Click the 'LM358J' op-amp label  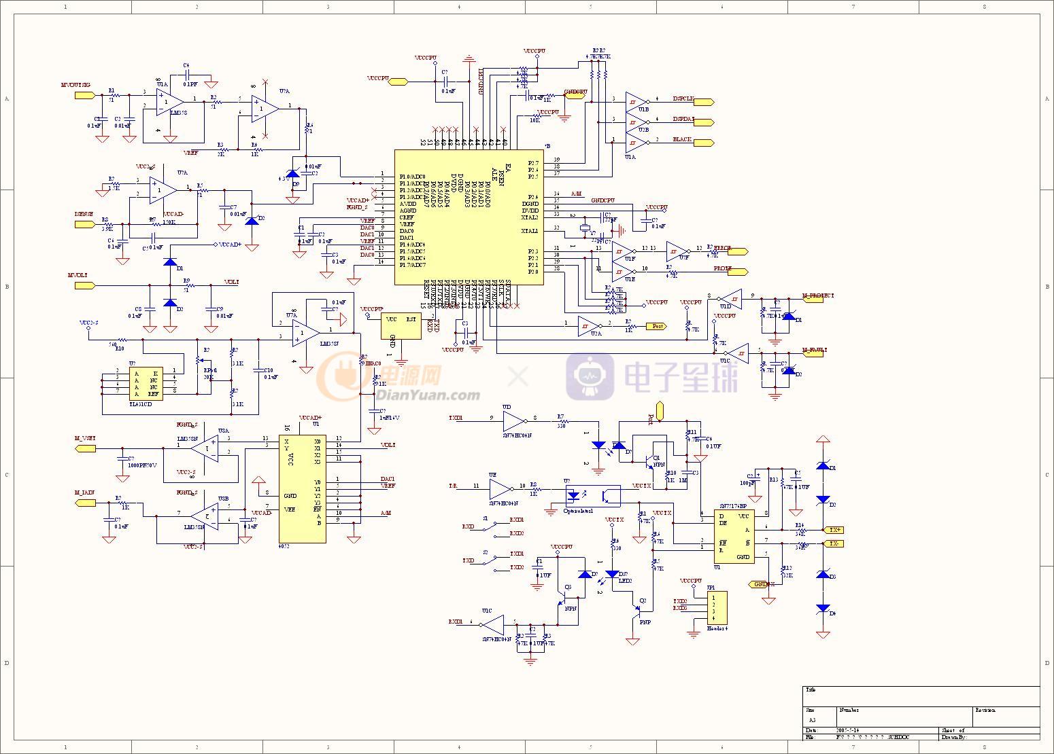329,344
